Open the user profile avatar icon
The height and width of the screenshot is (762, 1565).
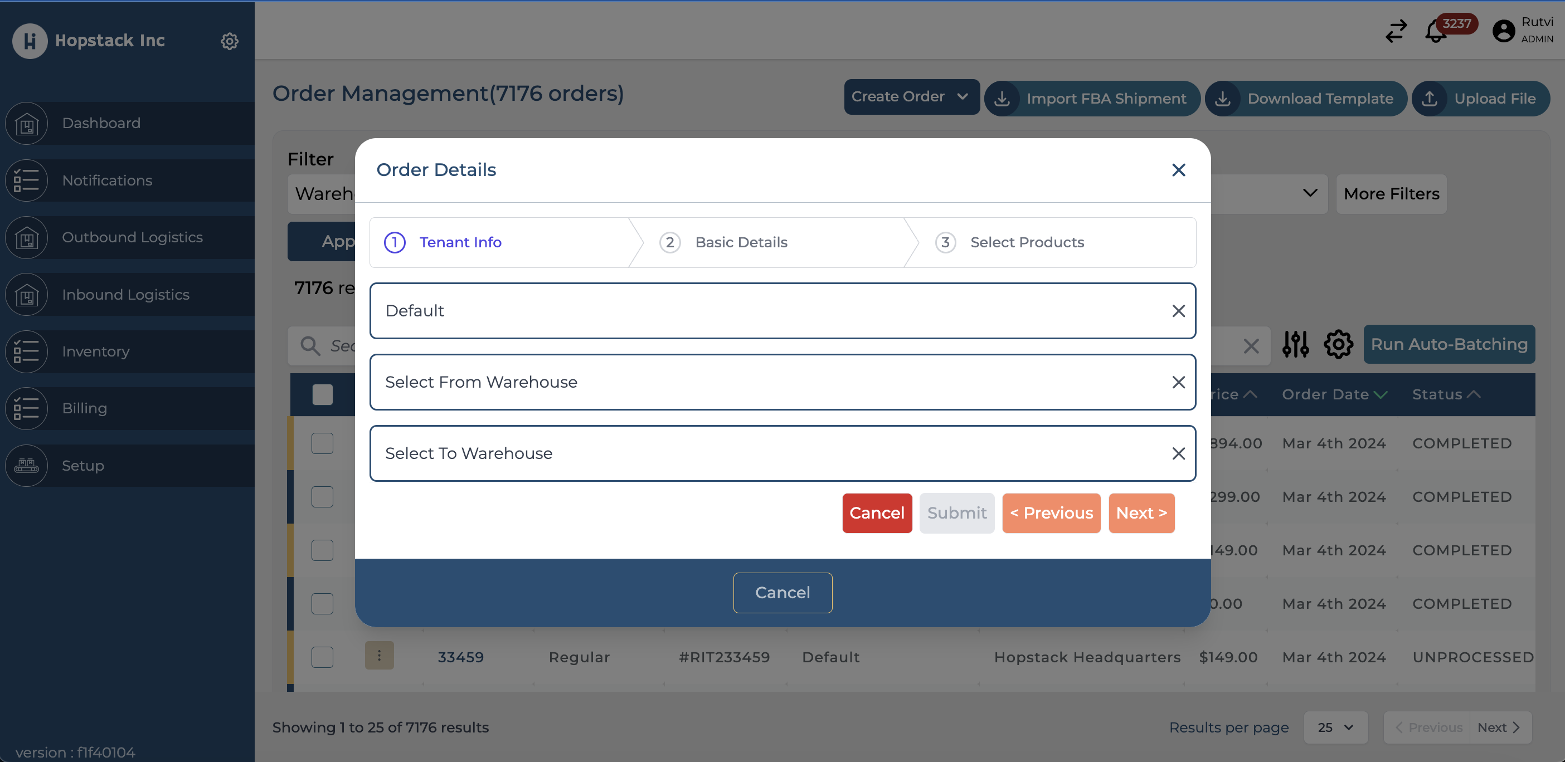point(1503,31)
